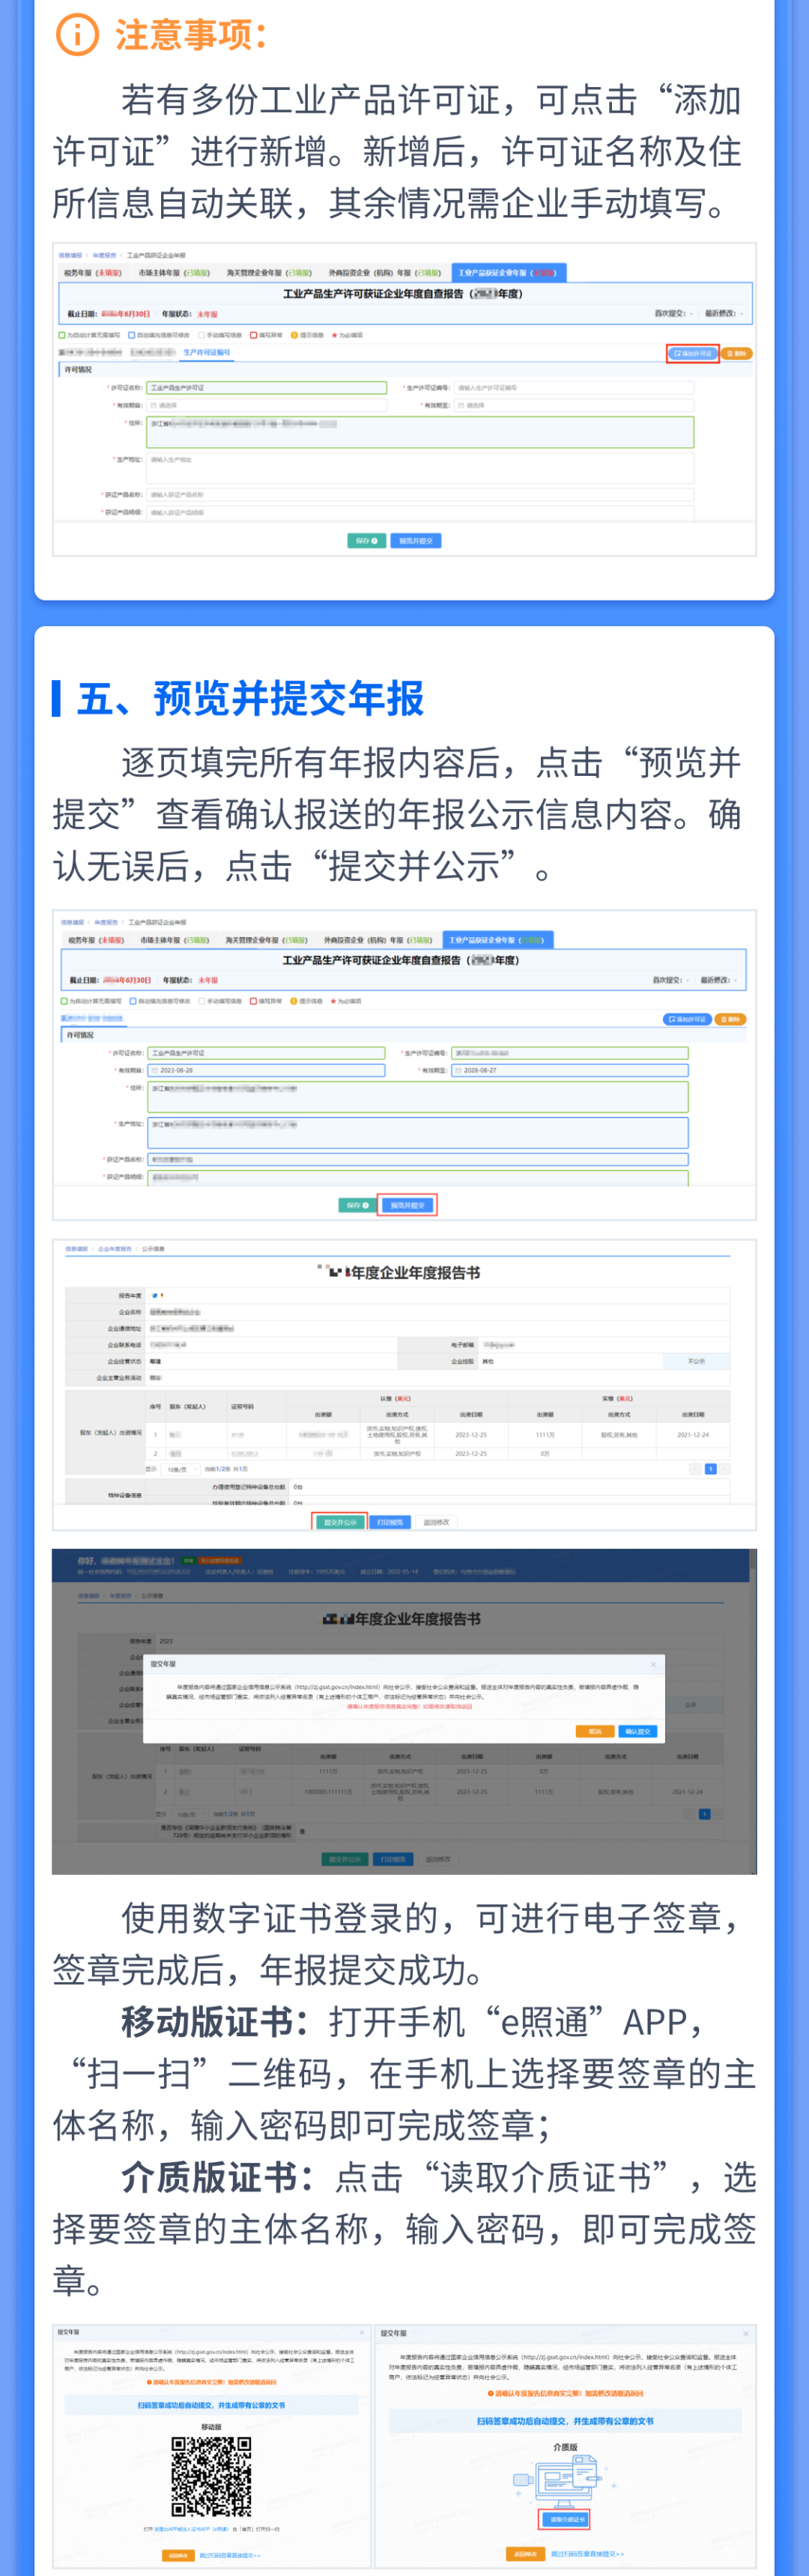This screenshot has width=809, height=2576.
Task: Click 添加许可证 button in the first screenshot
Action: click(x=692, y=353)
